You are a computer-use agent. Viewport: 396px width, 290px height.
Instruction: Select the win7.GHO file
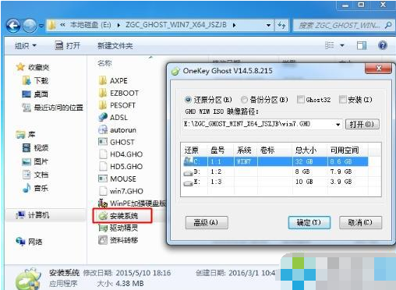(121, 191)
